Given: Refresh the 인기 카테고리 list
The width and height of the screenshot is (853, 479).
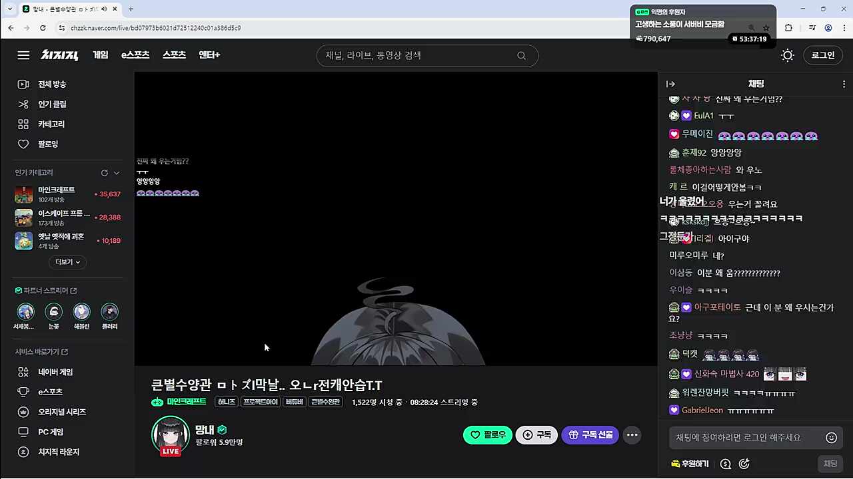Looking at the screenshot, I should coord(104,173).
